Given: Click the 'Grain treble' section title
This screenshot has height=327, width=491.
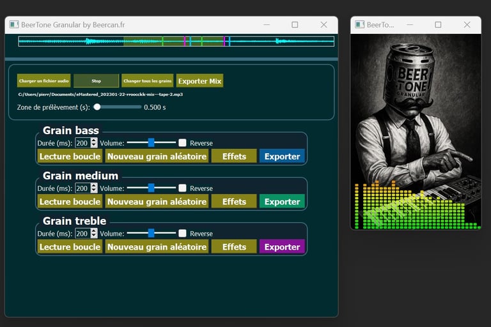Looking at the screenshot, I should (x=75, y=221).
